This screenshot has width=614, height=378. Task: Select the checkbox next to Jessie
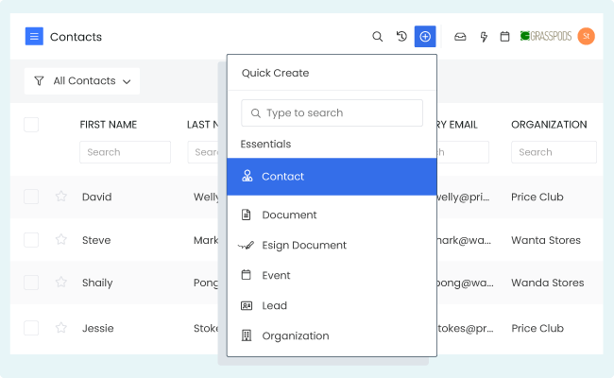(x=31, y=328)
